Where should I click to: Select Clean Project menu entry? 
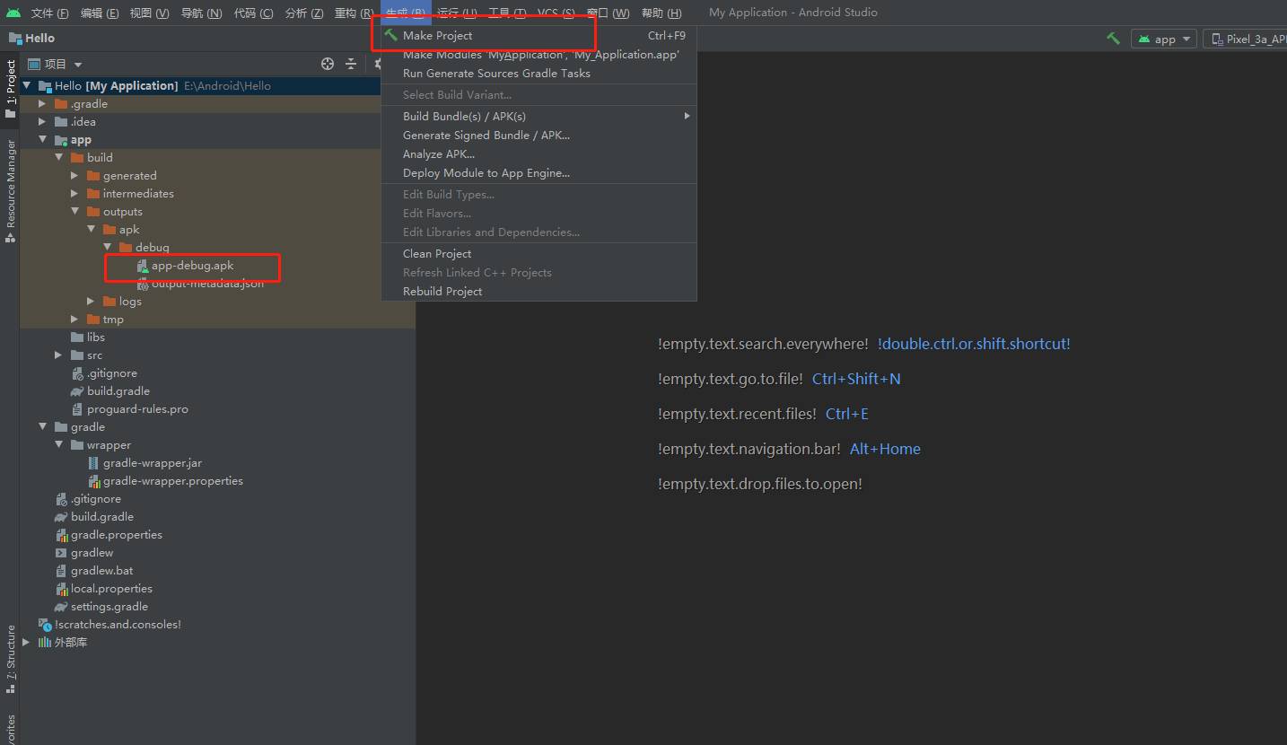[538, 254]
